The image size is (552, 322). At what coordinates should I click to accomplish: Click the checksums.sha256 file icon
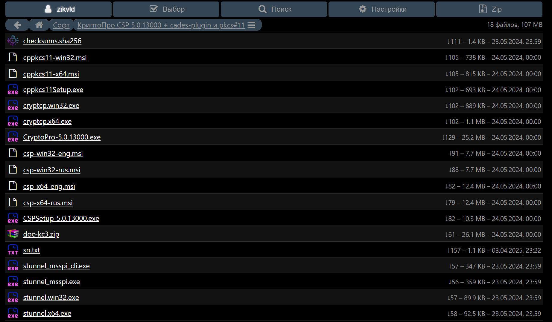[13, 41]
